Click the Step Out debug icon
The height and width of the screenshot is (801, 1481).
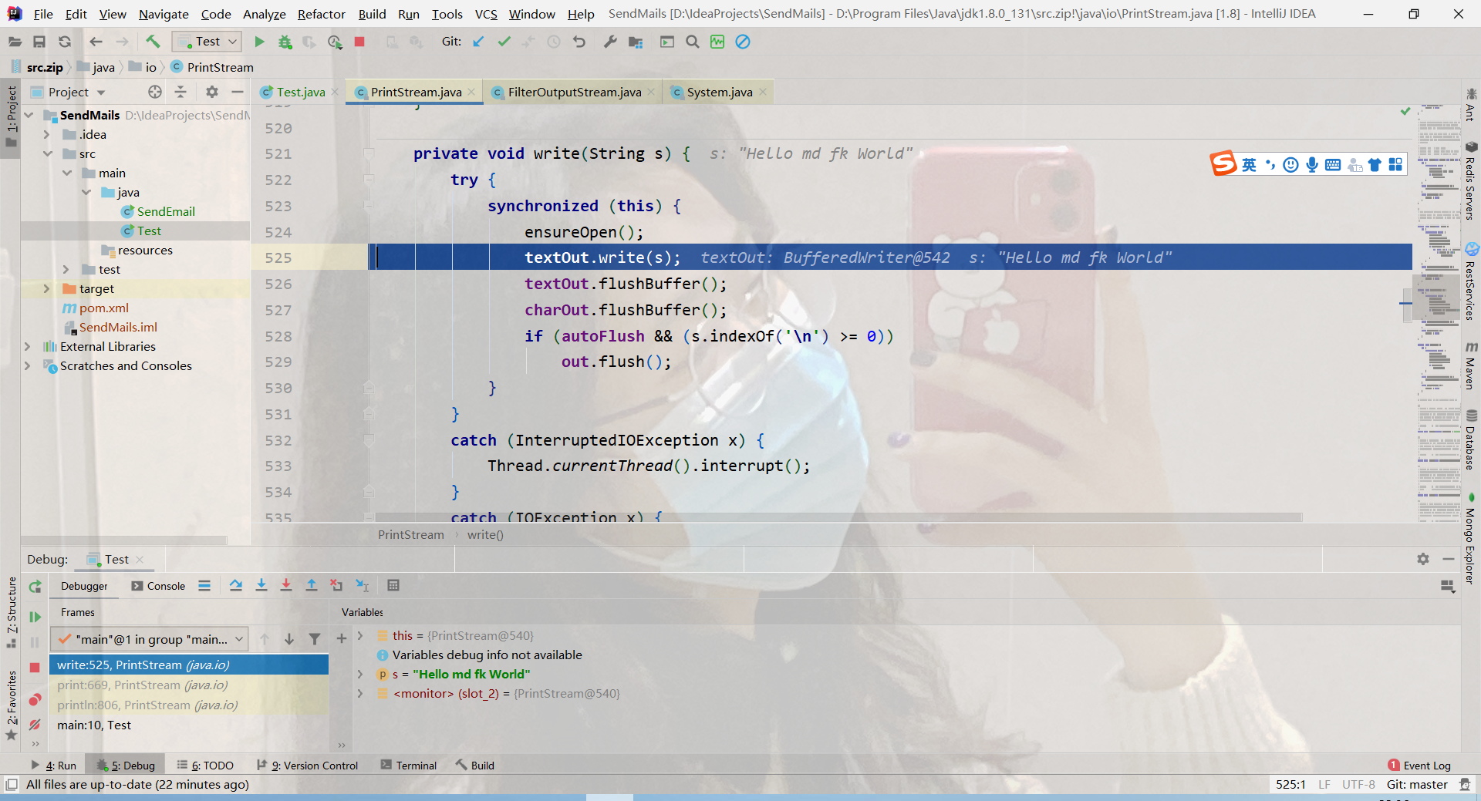click(312, 586)
